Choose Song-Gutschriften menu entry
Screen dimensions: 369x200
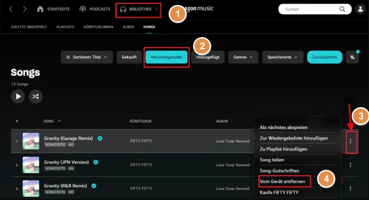pos(280,171)
